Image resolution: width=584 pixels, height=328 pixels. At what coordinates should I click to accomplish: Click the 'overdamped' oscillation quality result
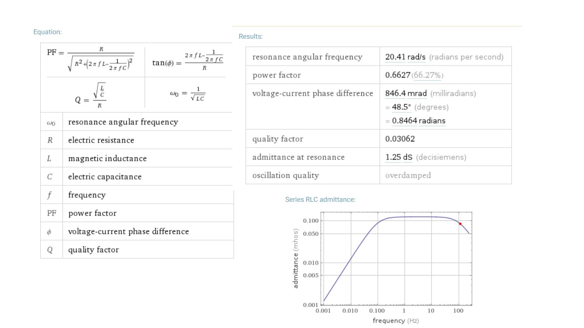408,175
